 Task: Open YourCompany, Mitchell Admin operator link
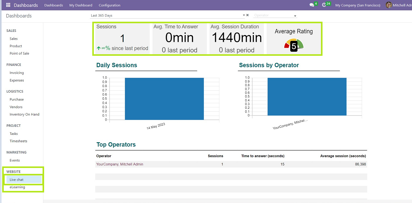[120, 164]
